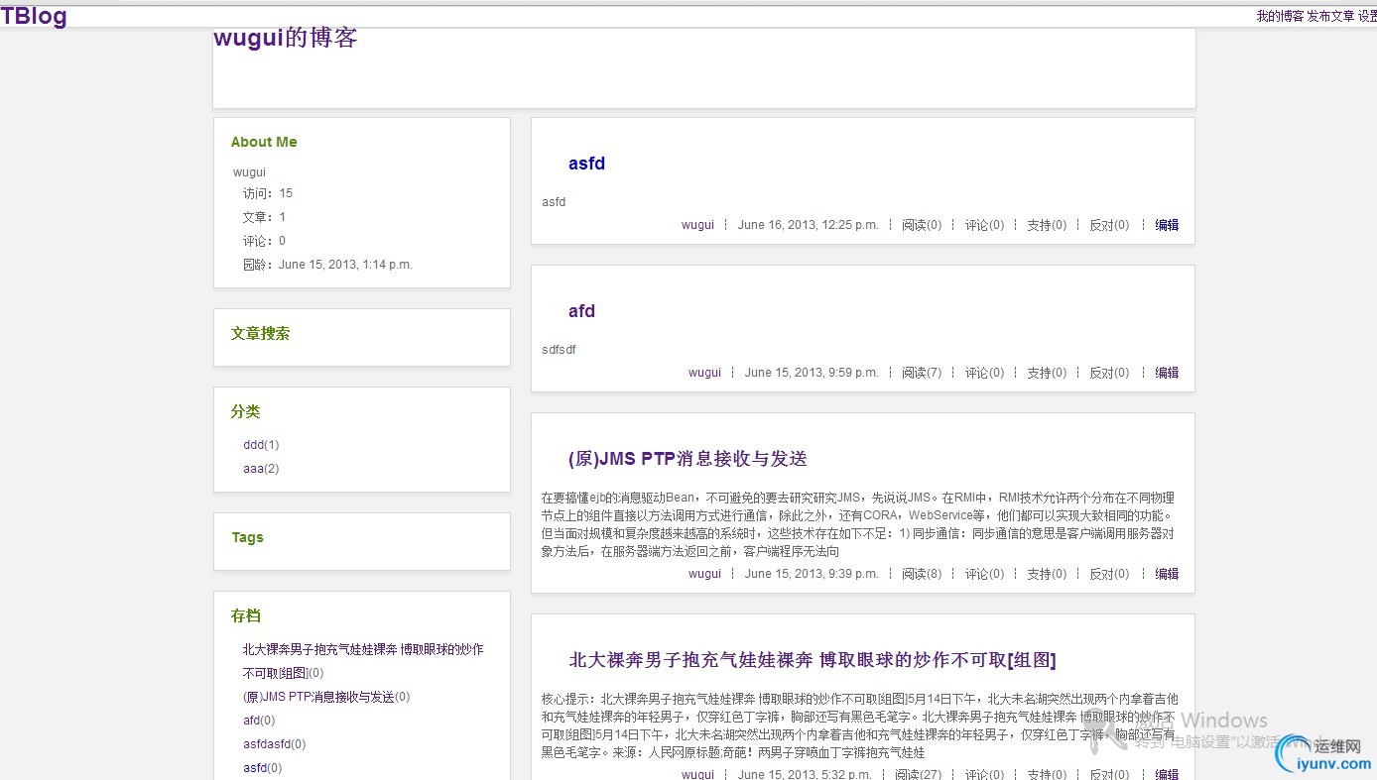This screenshot has width=1377, height=780.
Task: Click 反对(0) on the asfd post
Action: click(1109, 225)
